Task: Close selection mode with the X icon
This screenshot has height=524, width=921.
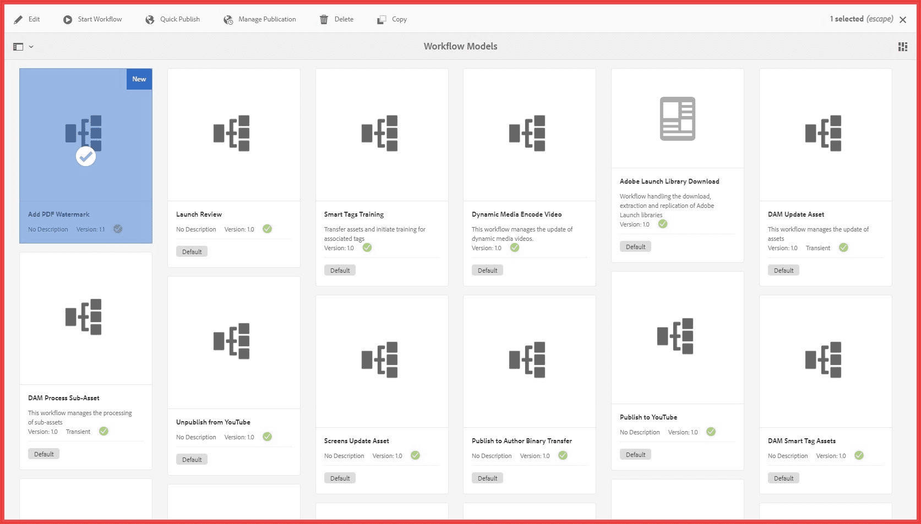Action: coord(903,20)
